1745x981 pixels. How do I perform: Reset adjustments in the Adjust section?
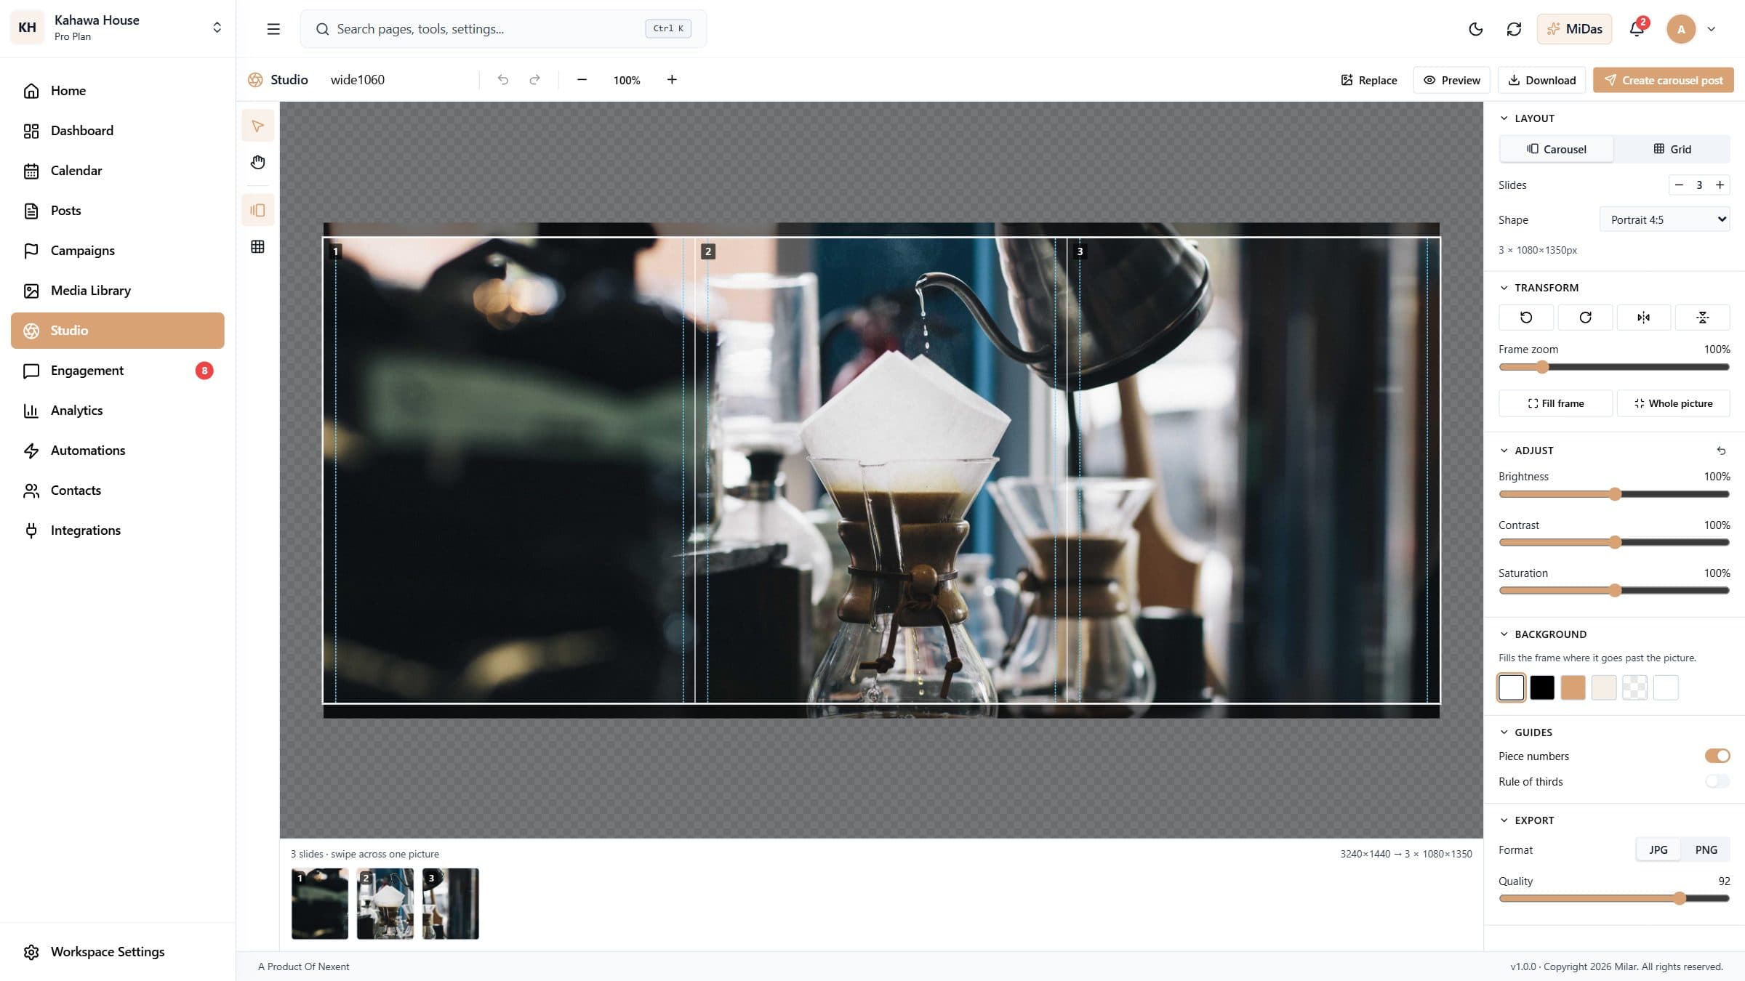click(1721, 451)
